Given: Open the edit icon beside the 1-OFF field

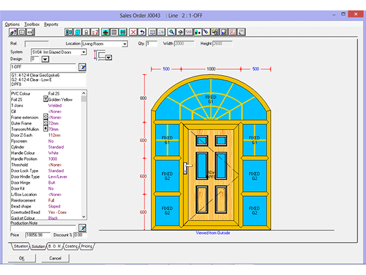Looking at the screenshot, I should pyautogui.click(x=83, y=67).
